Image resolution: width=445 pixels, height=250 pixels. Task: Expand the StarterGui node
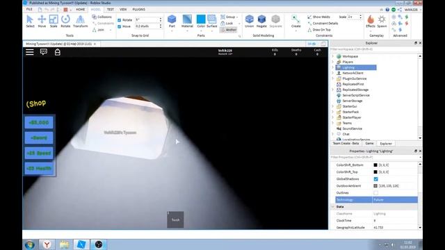[x=332, y=106]
